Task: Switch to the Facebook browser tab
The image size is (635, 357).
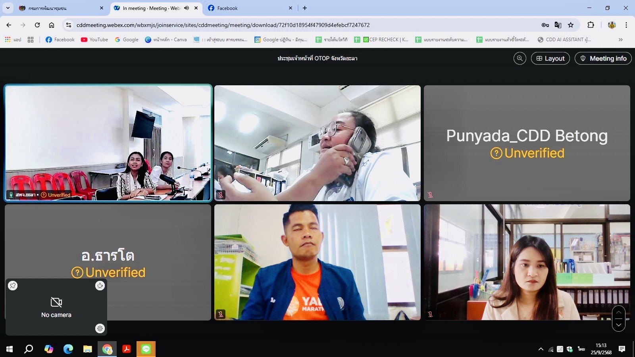Action: (246, 8)
